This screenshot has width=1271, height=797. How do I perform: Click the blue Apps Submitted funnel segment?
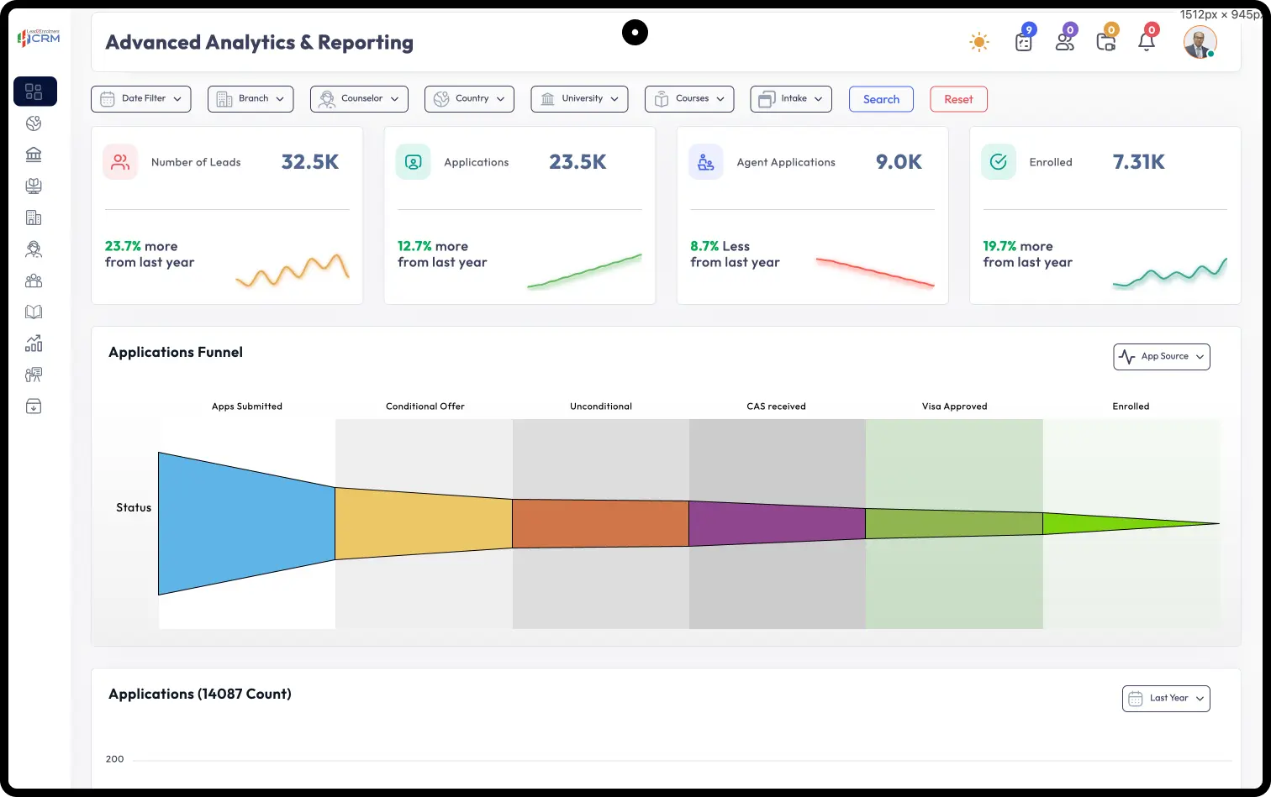pyautogui.click(x=246, y=524)
